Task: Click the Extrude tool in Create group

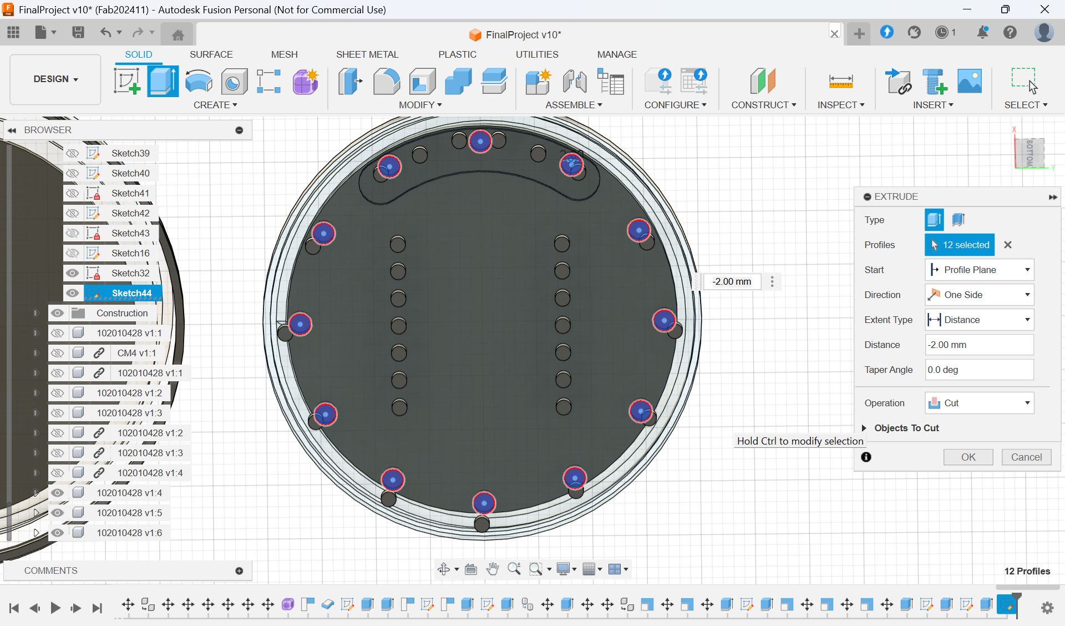Action: [x=163, y=81]
